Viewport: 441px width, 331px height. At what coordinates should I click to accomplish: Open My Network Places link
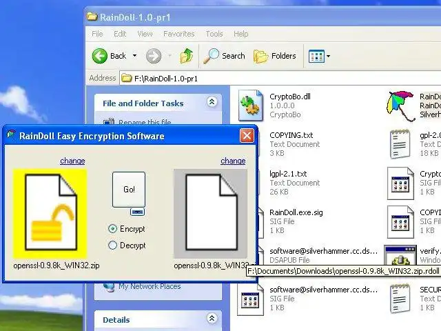(150, 286)
